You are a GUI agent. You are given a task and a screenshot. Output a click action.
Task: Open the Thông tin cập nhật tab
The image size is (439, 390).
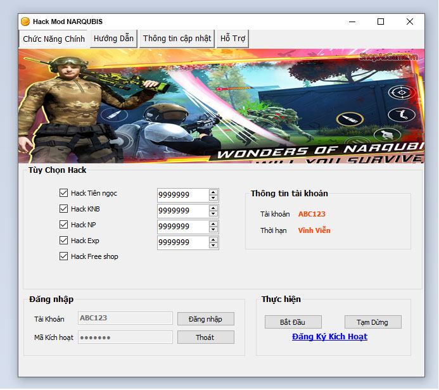click(177, 39)
